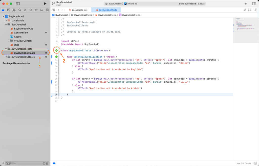
Task: Click testHelloLocalization success diamond
Action: [x=56, y=57]
